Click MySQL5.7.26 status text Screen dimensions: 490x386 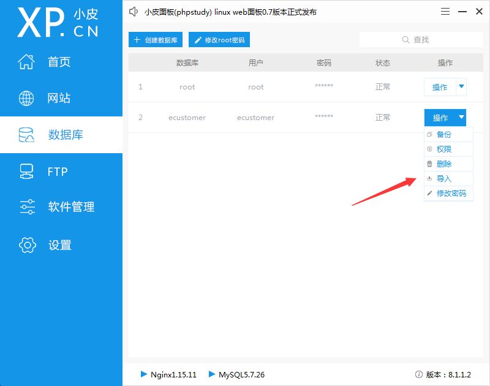241,374
